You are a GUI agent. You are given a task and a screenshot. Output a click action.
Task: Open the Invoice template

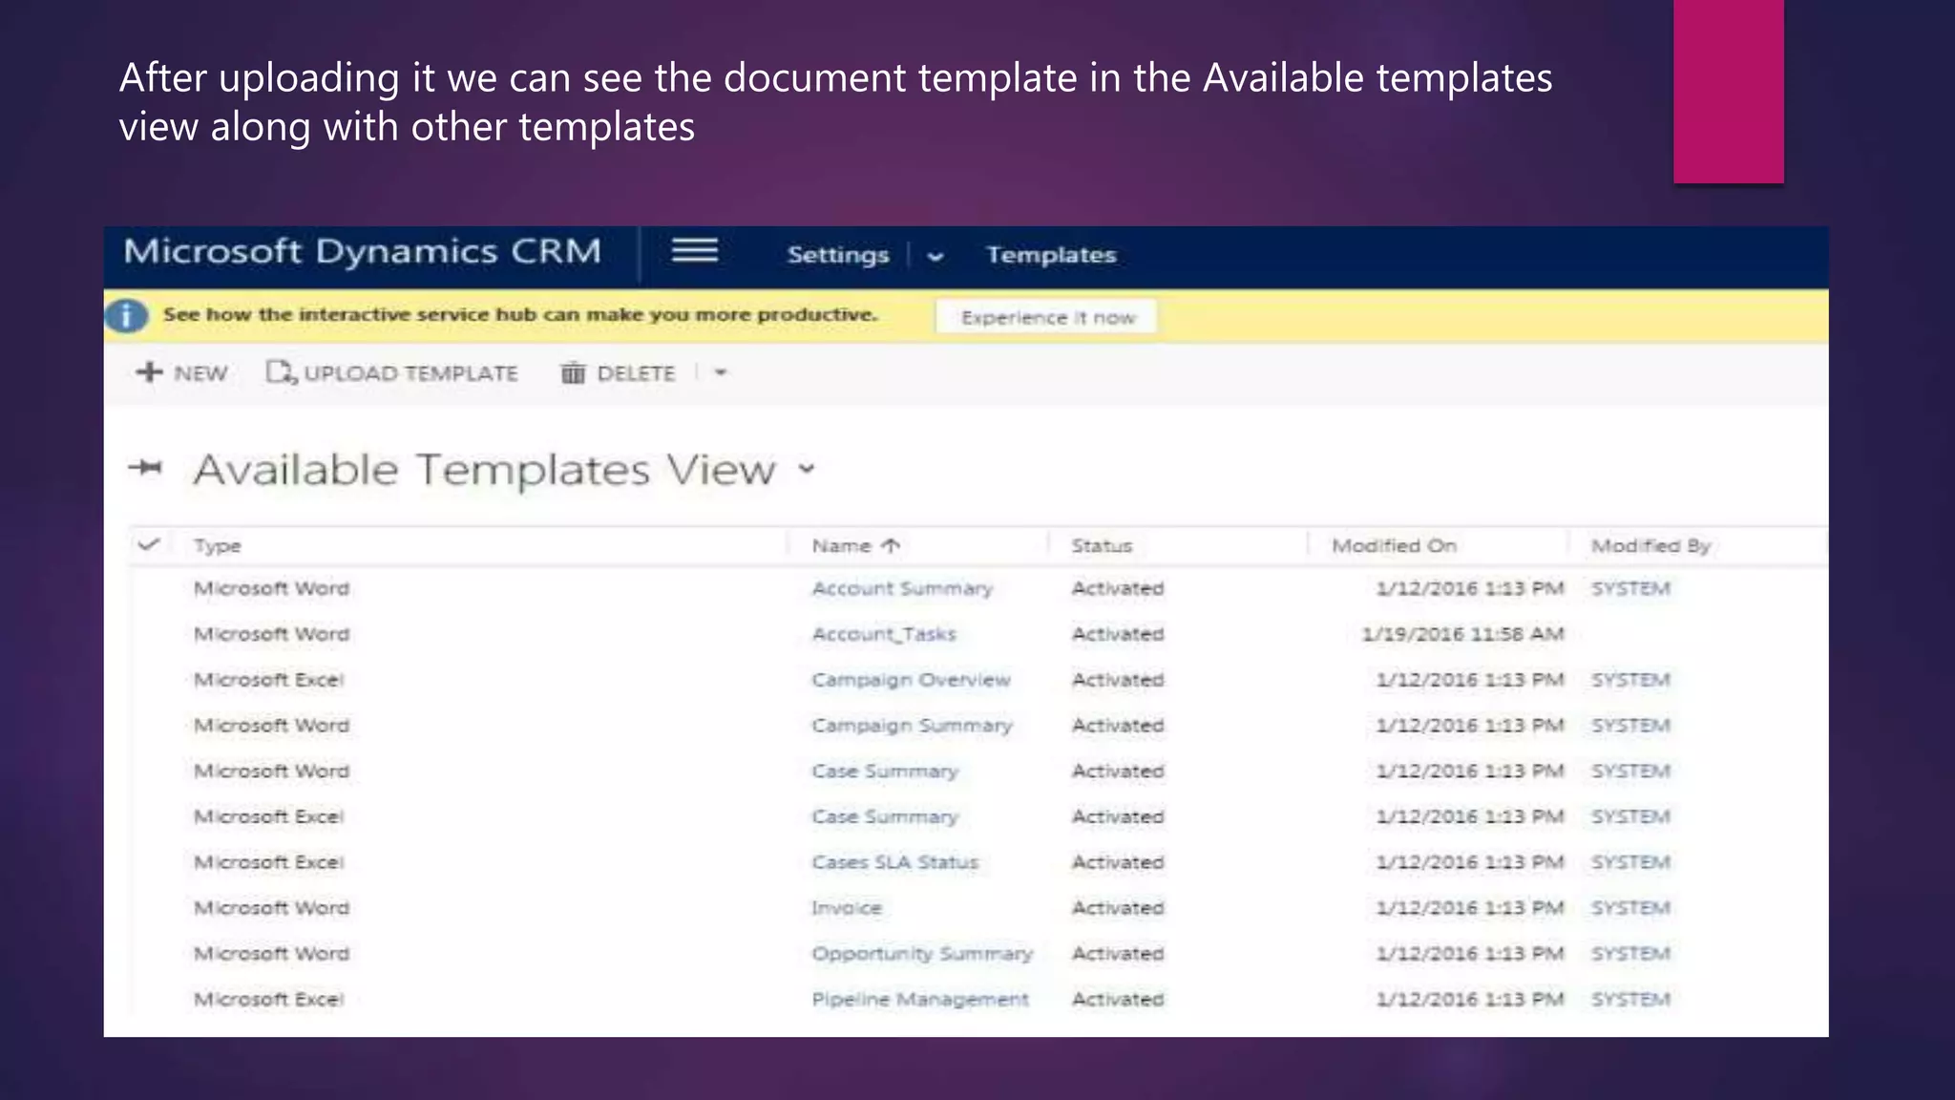[x=847, y=908]
